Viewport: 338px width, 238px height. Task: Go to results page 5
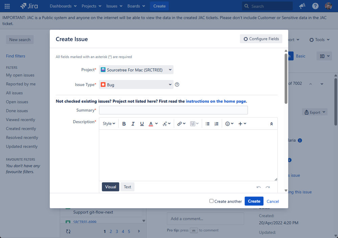tap(129, 231)
